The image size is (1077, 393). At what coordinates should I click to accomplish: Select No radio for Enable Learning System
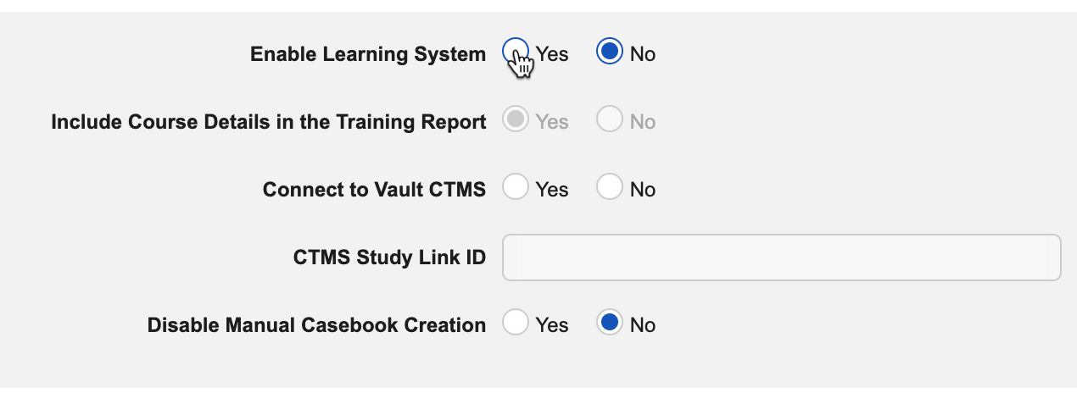point(610,53)
